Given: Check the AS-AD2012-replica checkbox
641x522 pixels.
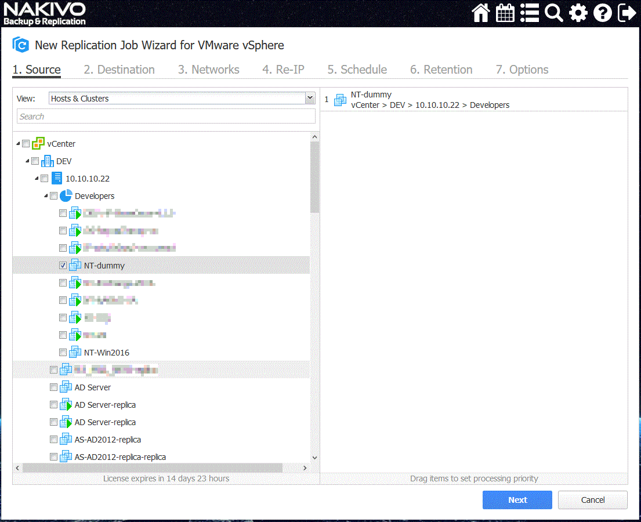Looking at the screenshot, I should [53, 440].
